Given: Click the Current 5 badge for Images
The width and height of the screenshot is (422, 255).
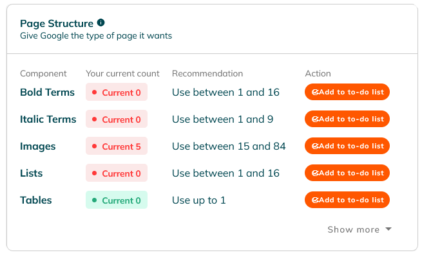Looking at the screenshot, I should (117, 146).
